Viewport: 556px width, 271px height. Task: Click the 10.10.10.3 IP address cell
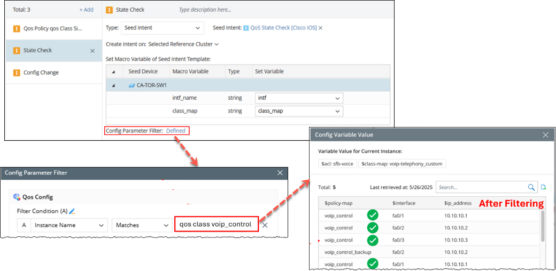[x=456, y=240]
